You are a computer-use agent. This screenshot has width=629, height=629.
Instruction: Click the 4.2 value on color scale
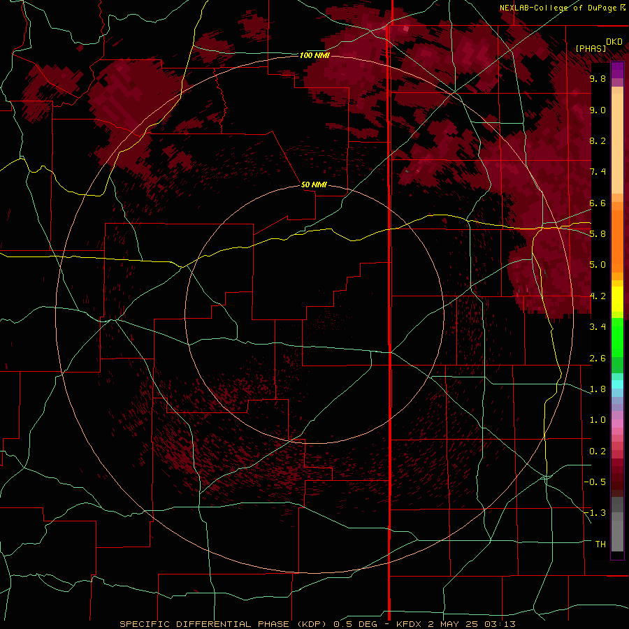pyautogui.click(x=598, y=296)
